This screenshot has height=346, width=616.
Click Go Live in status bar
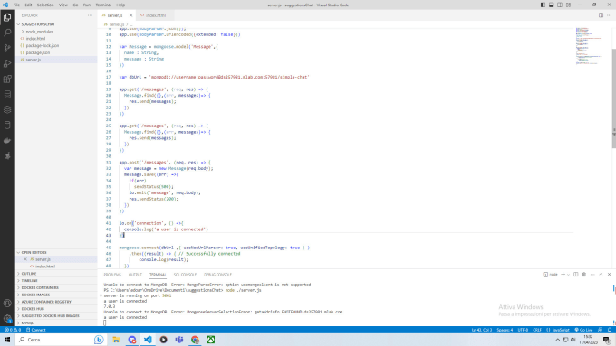point(583,330)
